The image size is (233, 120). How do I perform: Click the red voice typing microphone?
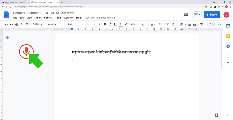point(26,51)
